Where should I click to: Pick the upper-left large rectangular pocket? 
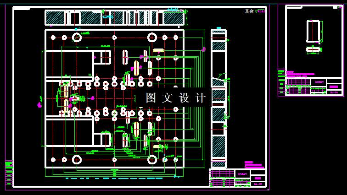(x=69, y=64)
